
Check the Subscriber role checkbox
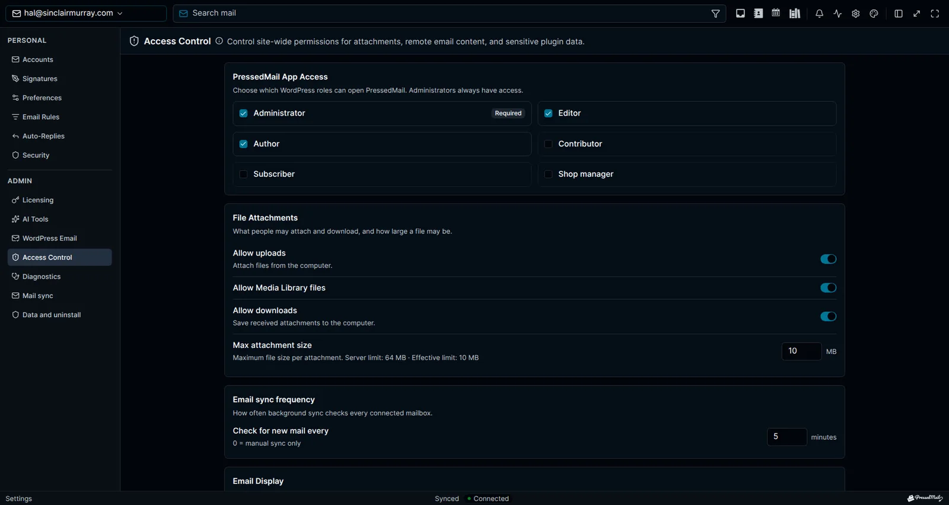[243, 174]
